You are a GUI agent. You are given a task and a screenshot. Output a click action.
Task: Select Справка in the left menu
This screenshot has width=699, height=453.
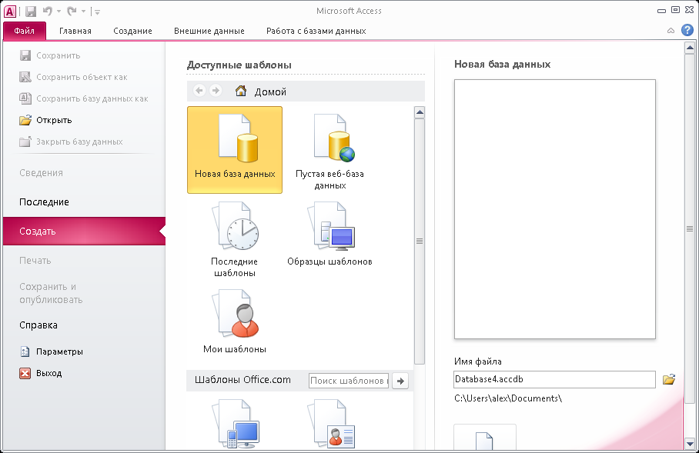(x=38, y=325)
